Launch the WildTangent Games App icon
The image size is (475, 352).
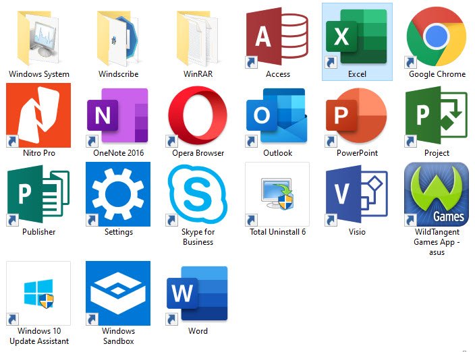pyautogui.click(x=437, y=194)
